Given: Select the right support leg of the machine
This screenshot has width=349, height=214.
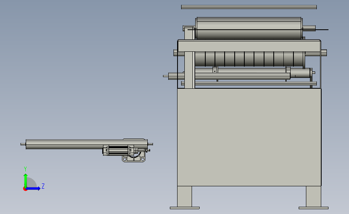Looking at the screenshot, I should point(314,197).
